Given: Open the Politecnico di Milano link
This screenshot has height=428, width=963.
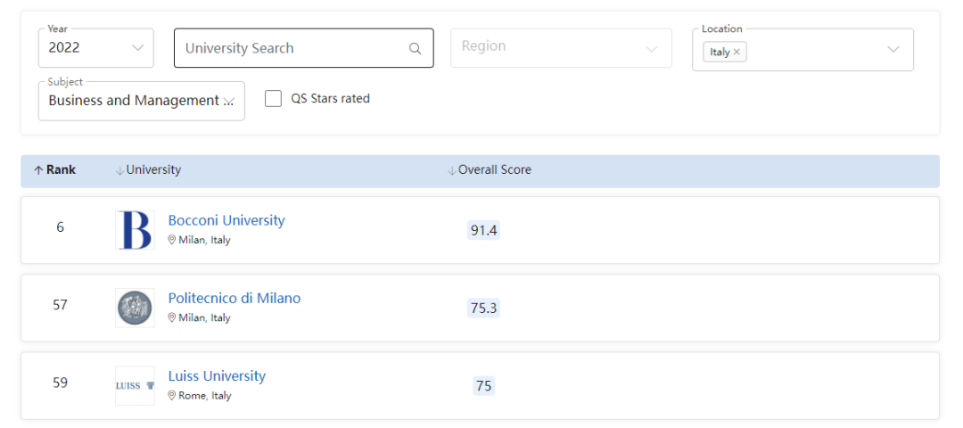Looking at the screenshot, I should pos(235,299).
